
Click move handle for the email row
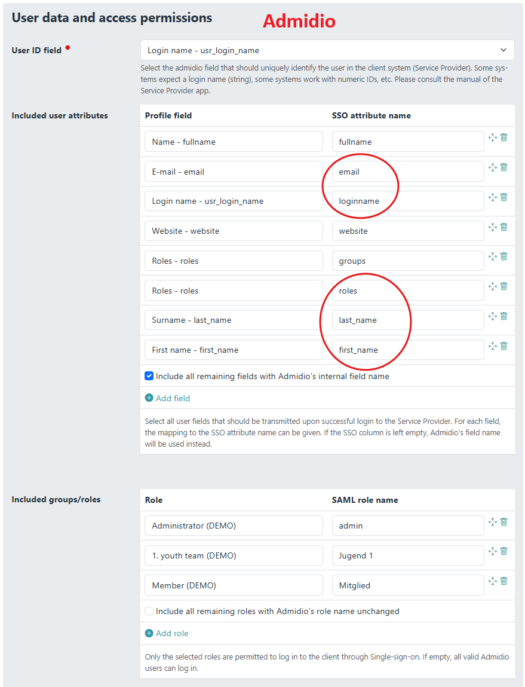click(x=493, y=167)
